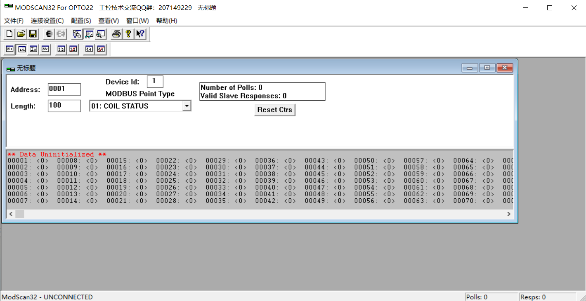Click inside the Address input field
This screenshot has height=301, width=586.
click(x=64, y=89)
